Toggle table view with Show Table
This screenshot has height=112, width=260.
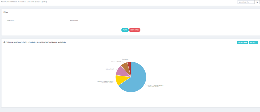(243, 42)
